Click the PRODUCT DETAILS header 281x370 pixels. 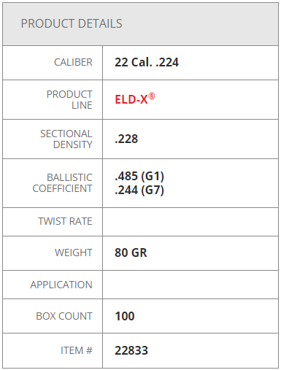(x=72, y=23)
